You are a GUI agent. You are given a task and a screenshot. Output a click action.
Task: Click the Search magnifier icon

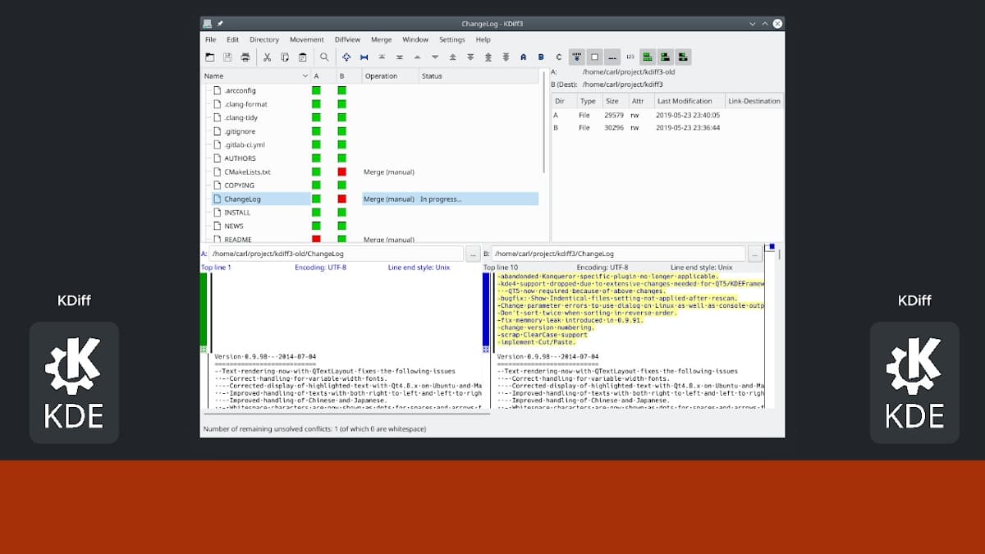[324, 57]
